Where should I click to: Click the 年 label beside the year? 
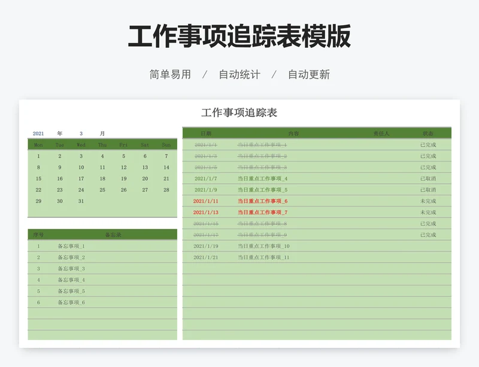[60, 134]
